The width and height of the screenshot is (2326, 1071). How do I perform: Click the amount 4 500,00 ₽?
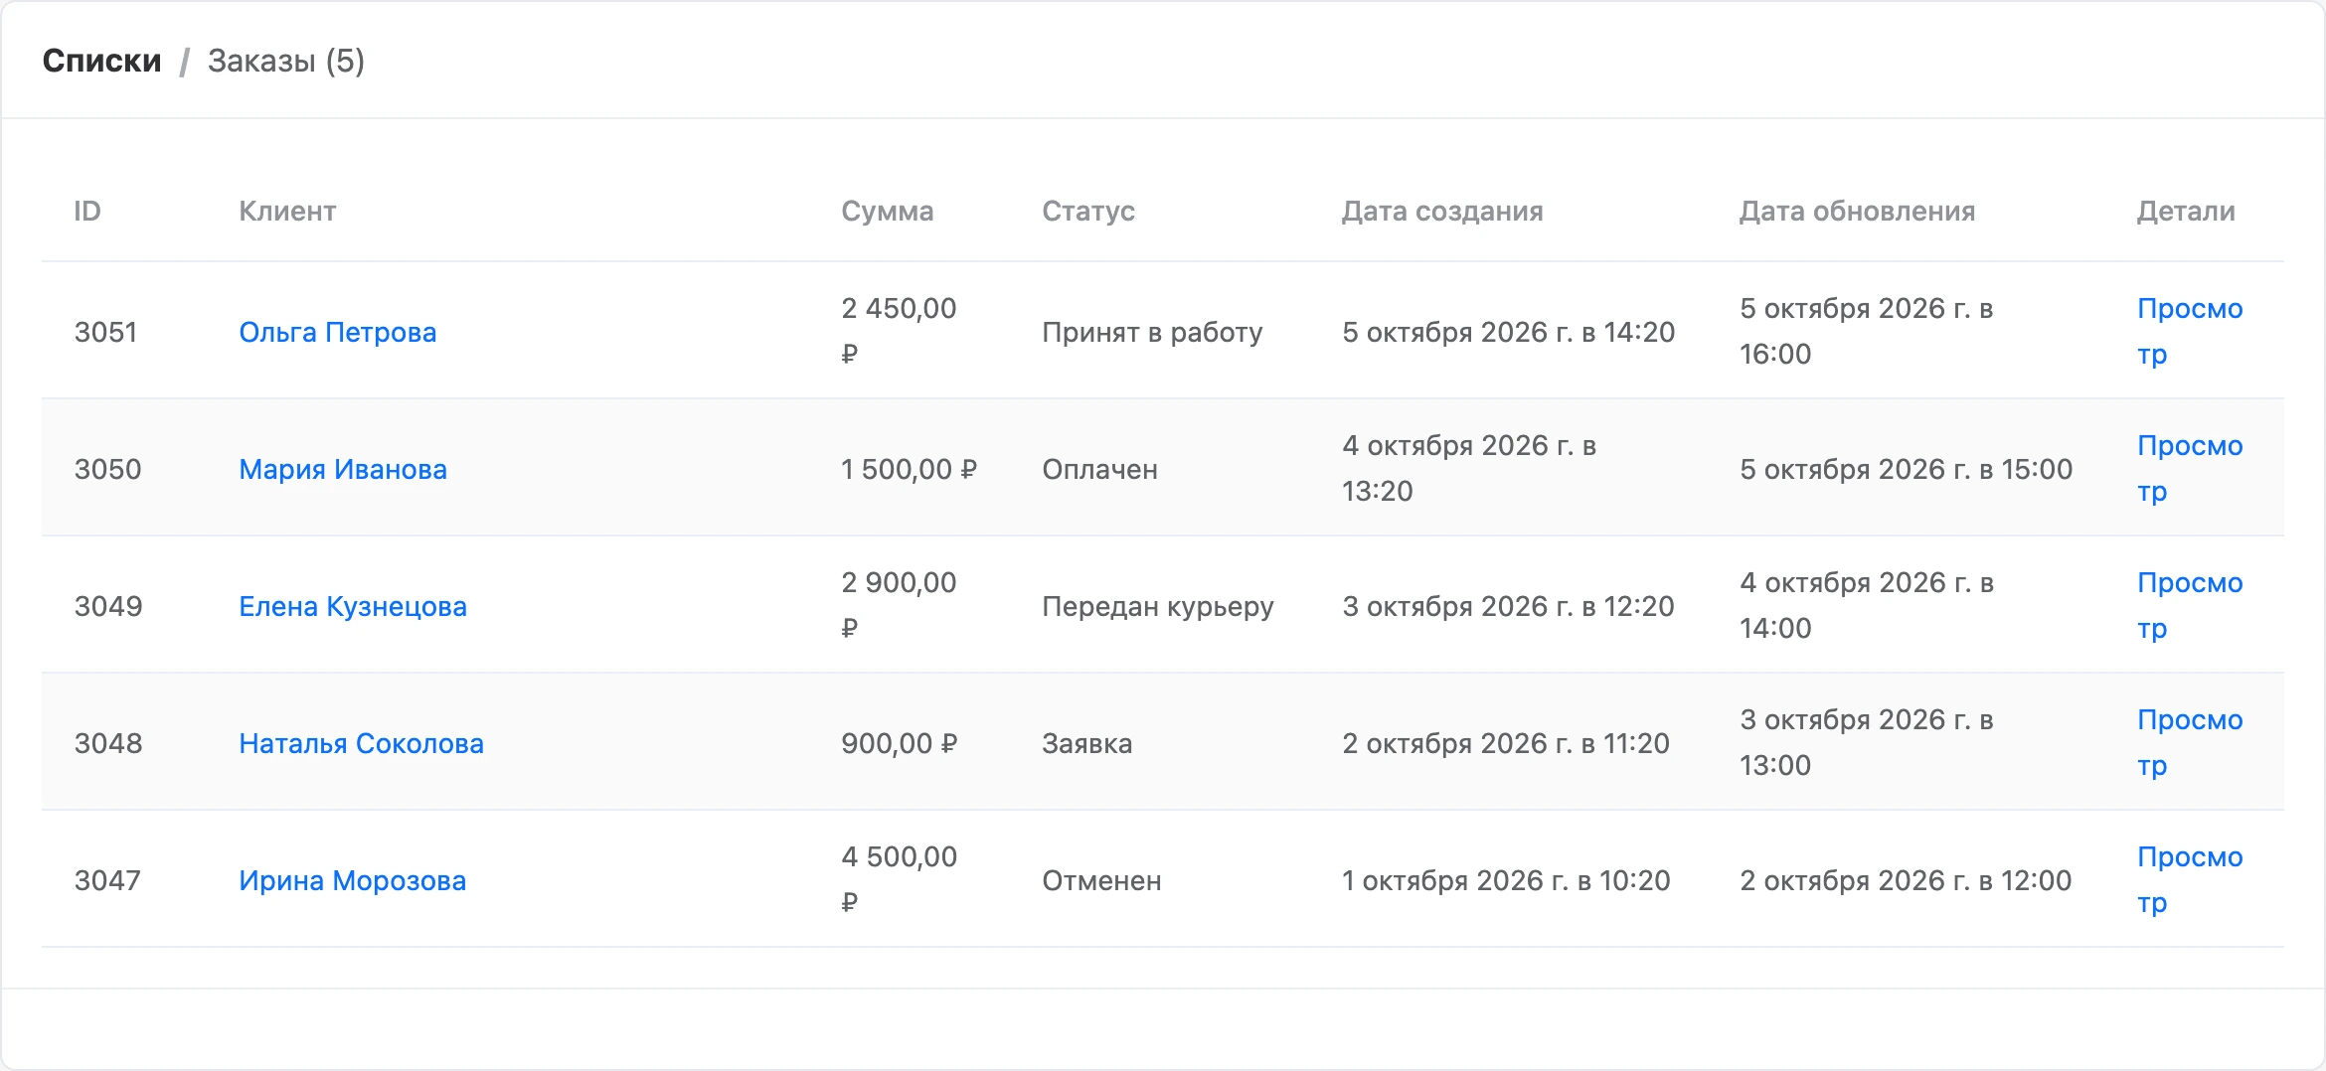click(x=899, y=879)
